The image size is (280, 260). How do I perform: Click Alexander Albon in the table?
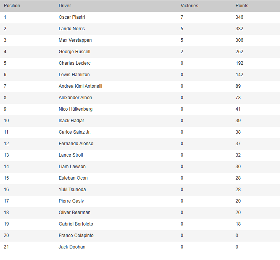(x=75, y=98)
